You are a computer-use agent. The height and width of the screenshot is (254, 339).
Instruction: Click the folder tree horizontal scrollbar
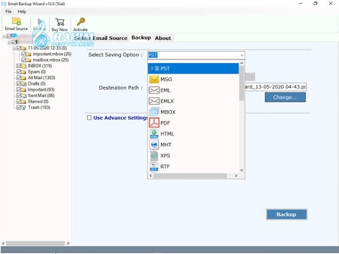[x=35, y=243]
